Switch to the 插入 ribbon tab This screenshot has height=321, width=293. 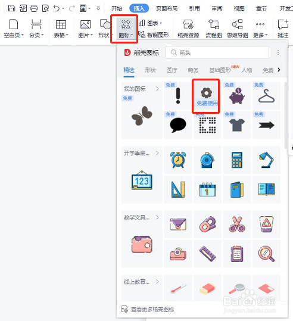pos(139,8)
